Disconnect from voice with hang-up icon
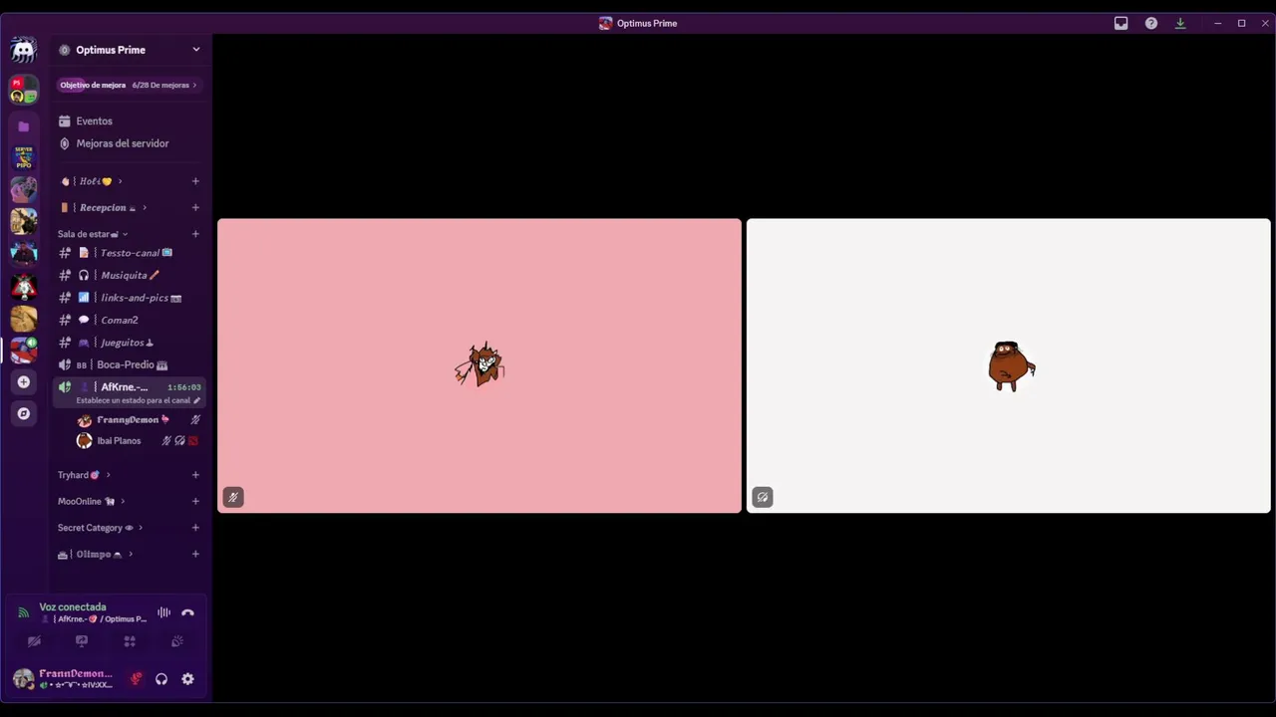 (x=187, y=612)
